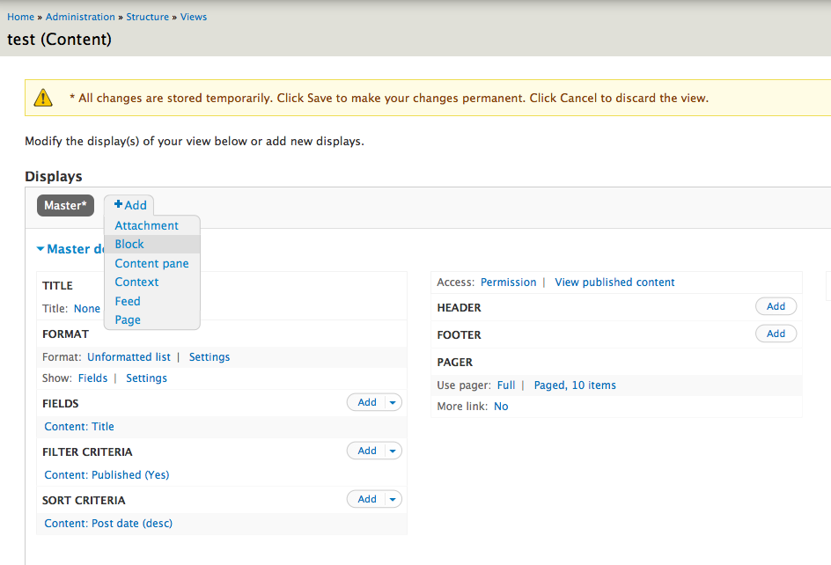Open the Content: Published (Yes) filter
831x565 pixels.
107,475
